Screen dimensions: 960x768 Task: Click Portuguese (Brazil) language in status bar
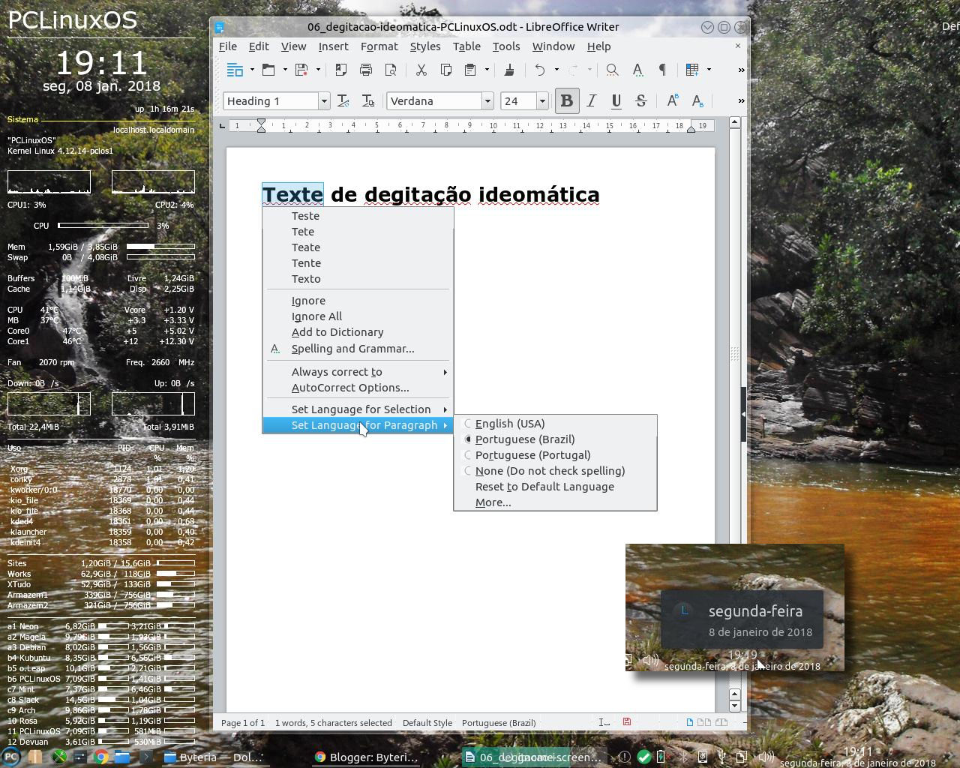point(499,723)
